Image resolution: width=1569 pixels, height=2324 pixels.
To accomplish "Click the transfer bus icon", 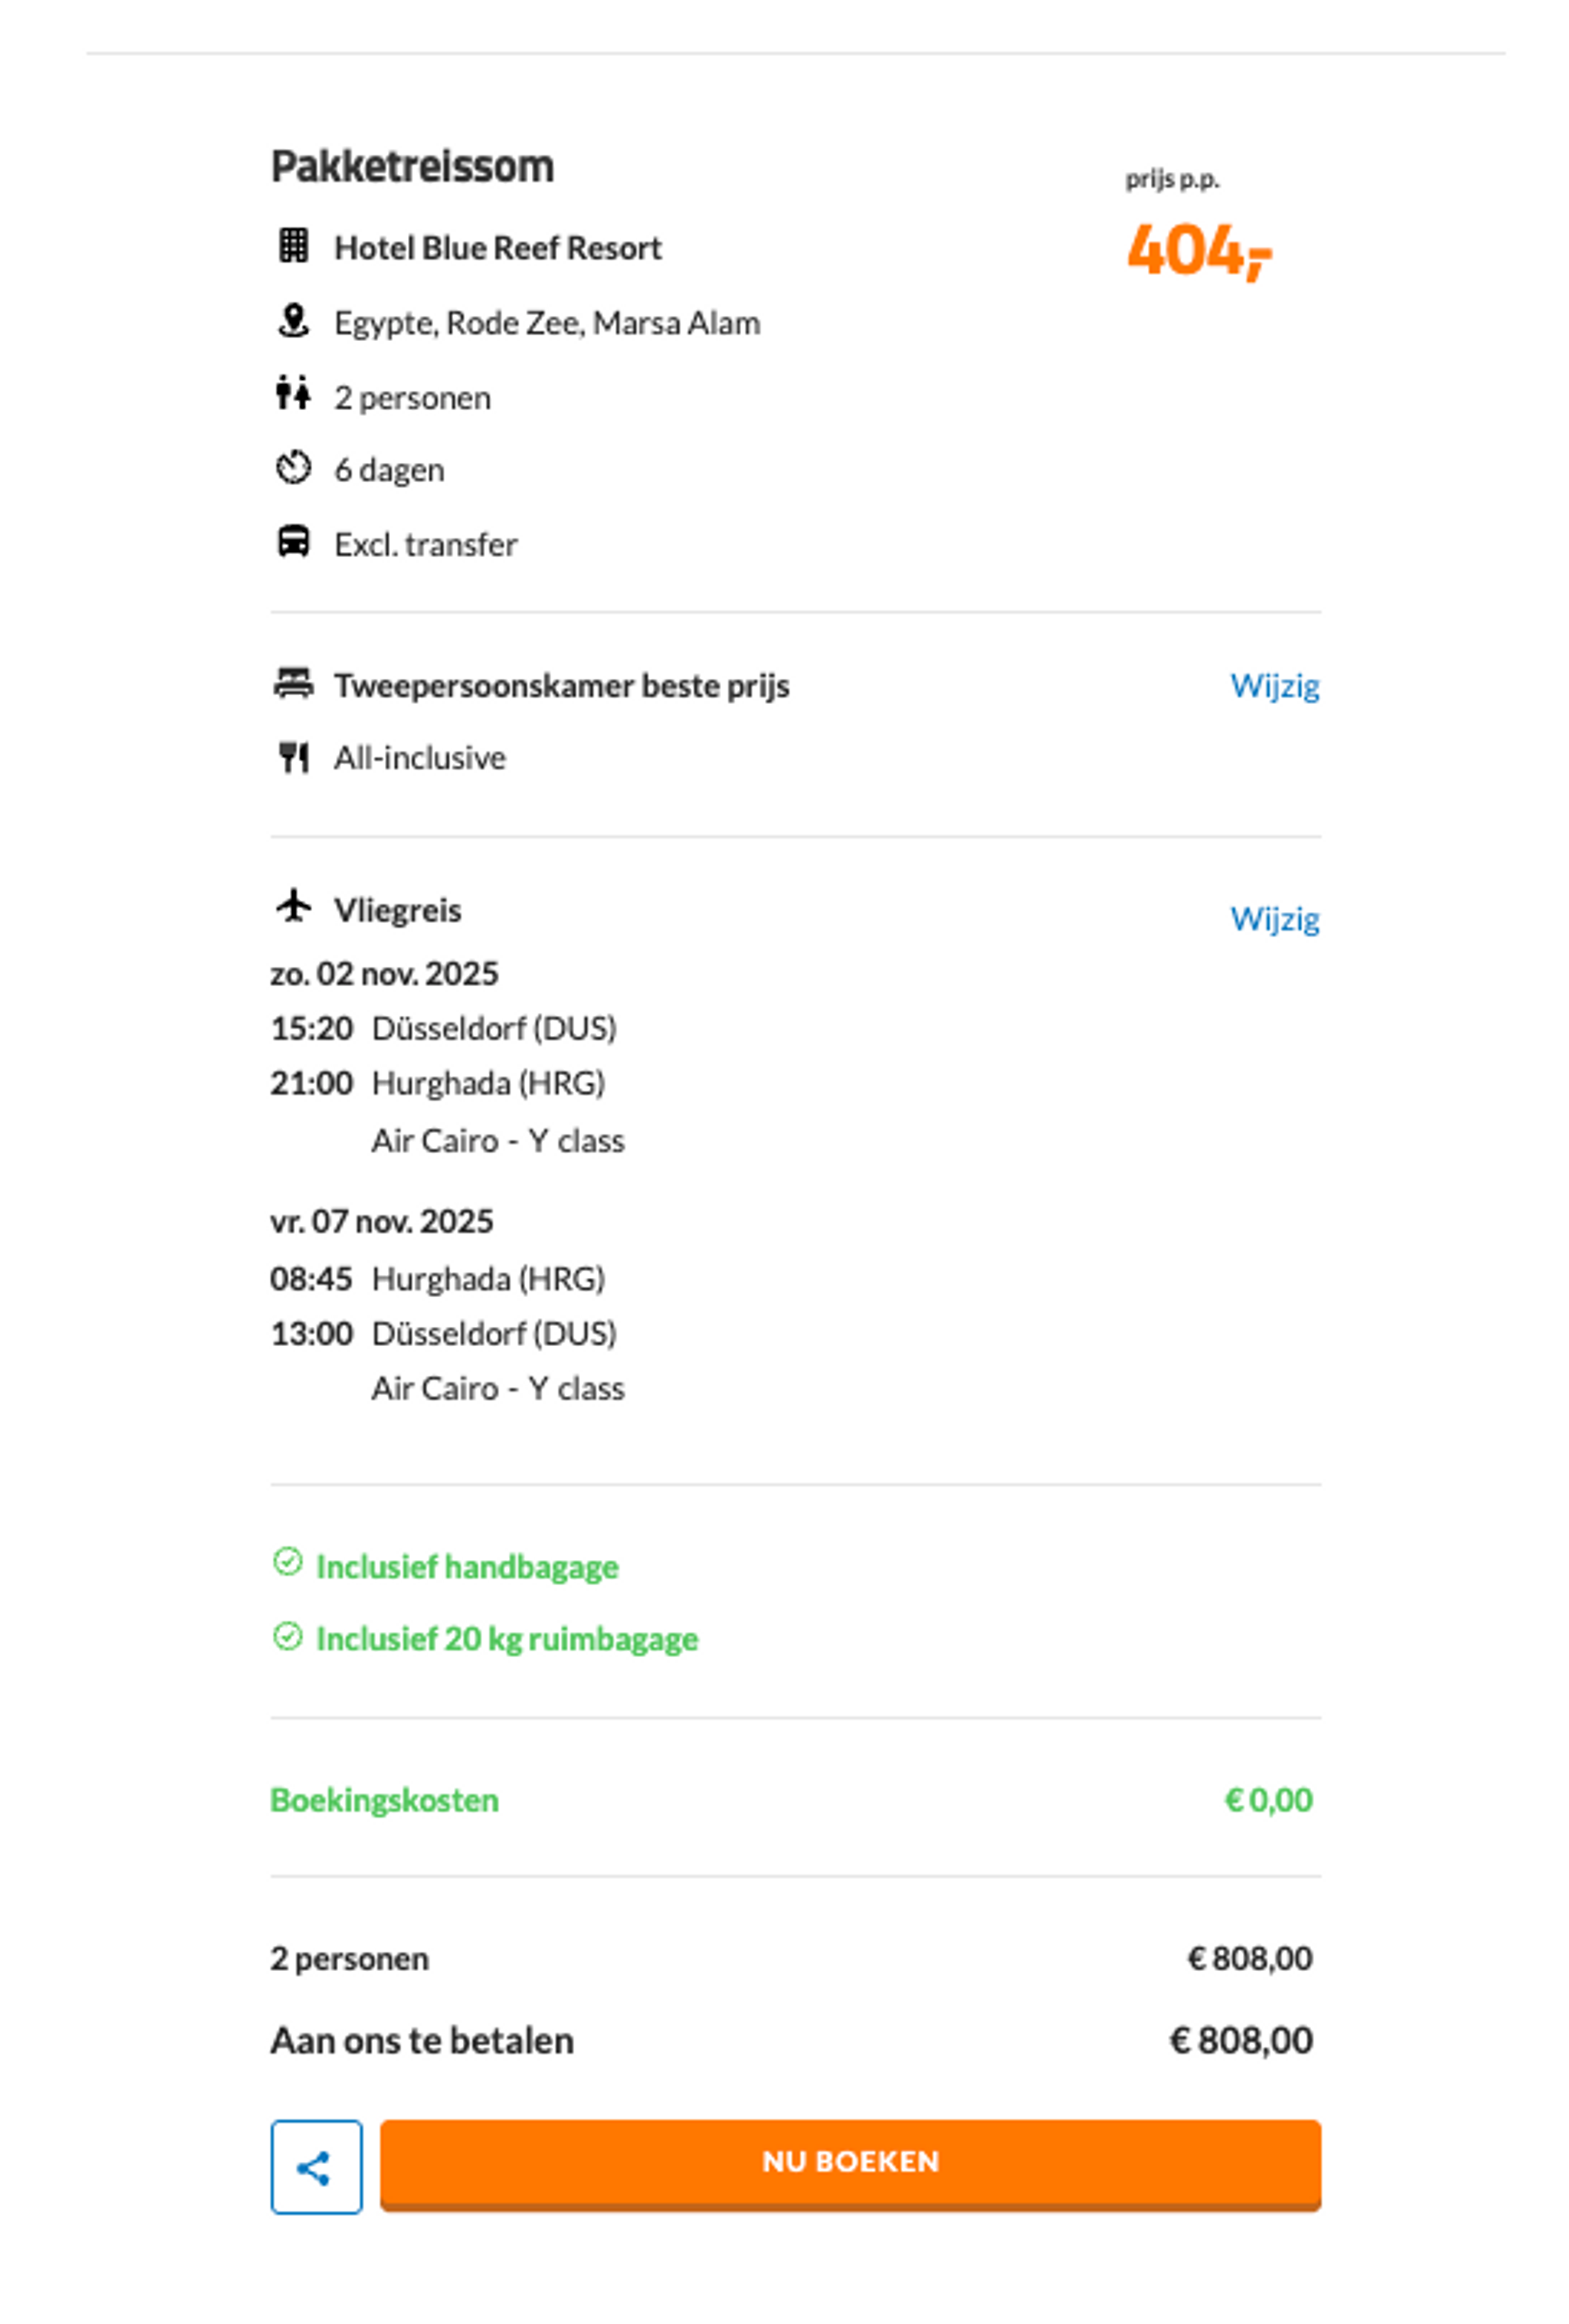I will point(293,542).
